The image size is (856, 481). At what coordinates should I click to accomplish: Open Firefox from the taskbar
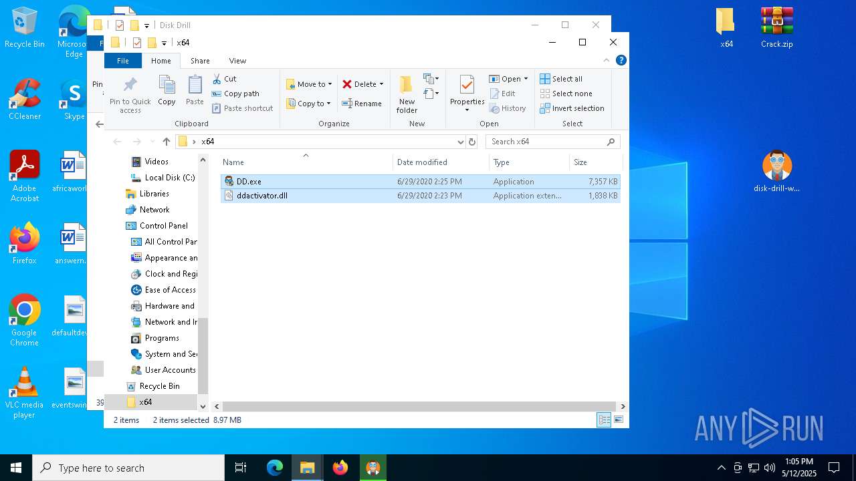(x=340, y=468)
